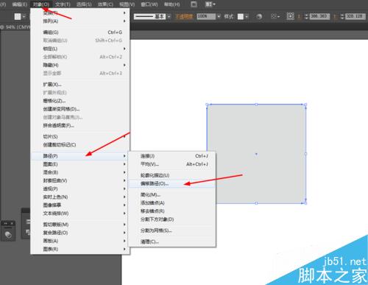This screenshot has width=368, height=285.
Task: Click the sphere icon in small floating panel
Action: coord(8,235)
